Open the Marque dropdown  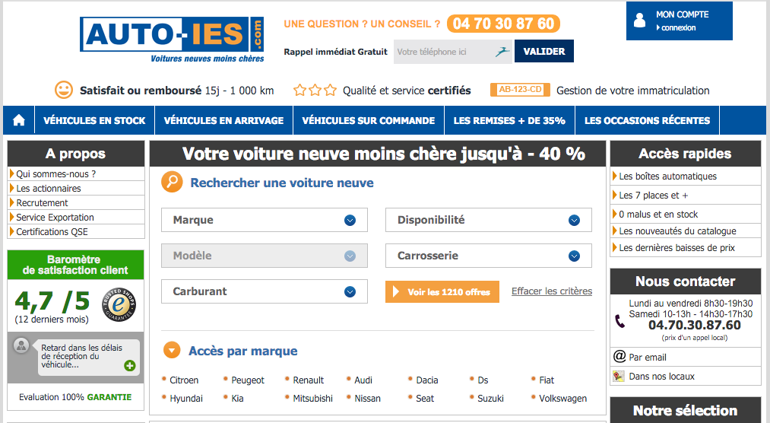tap(265, 220)
